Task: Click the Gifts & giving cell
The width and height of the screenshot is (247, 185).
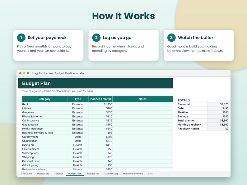Action: coord(44,165)
